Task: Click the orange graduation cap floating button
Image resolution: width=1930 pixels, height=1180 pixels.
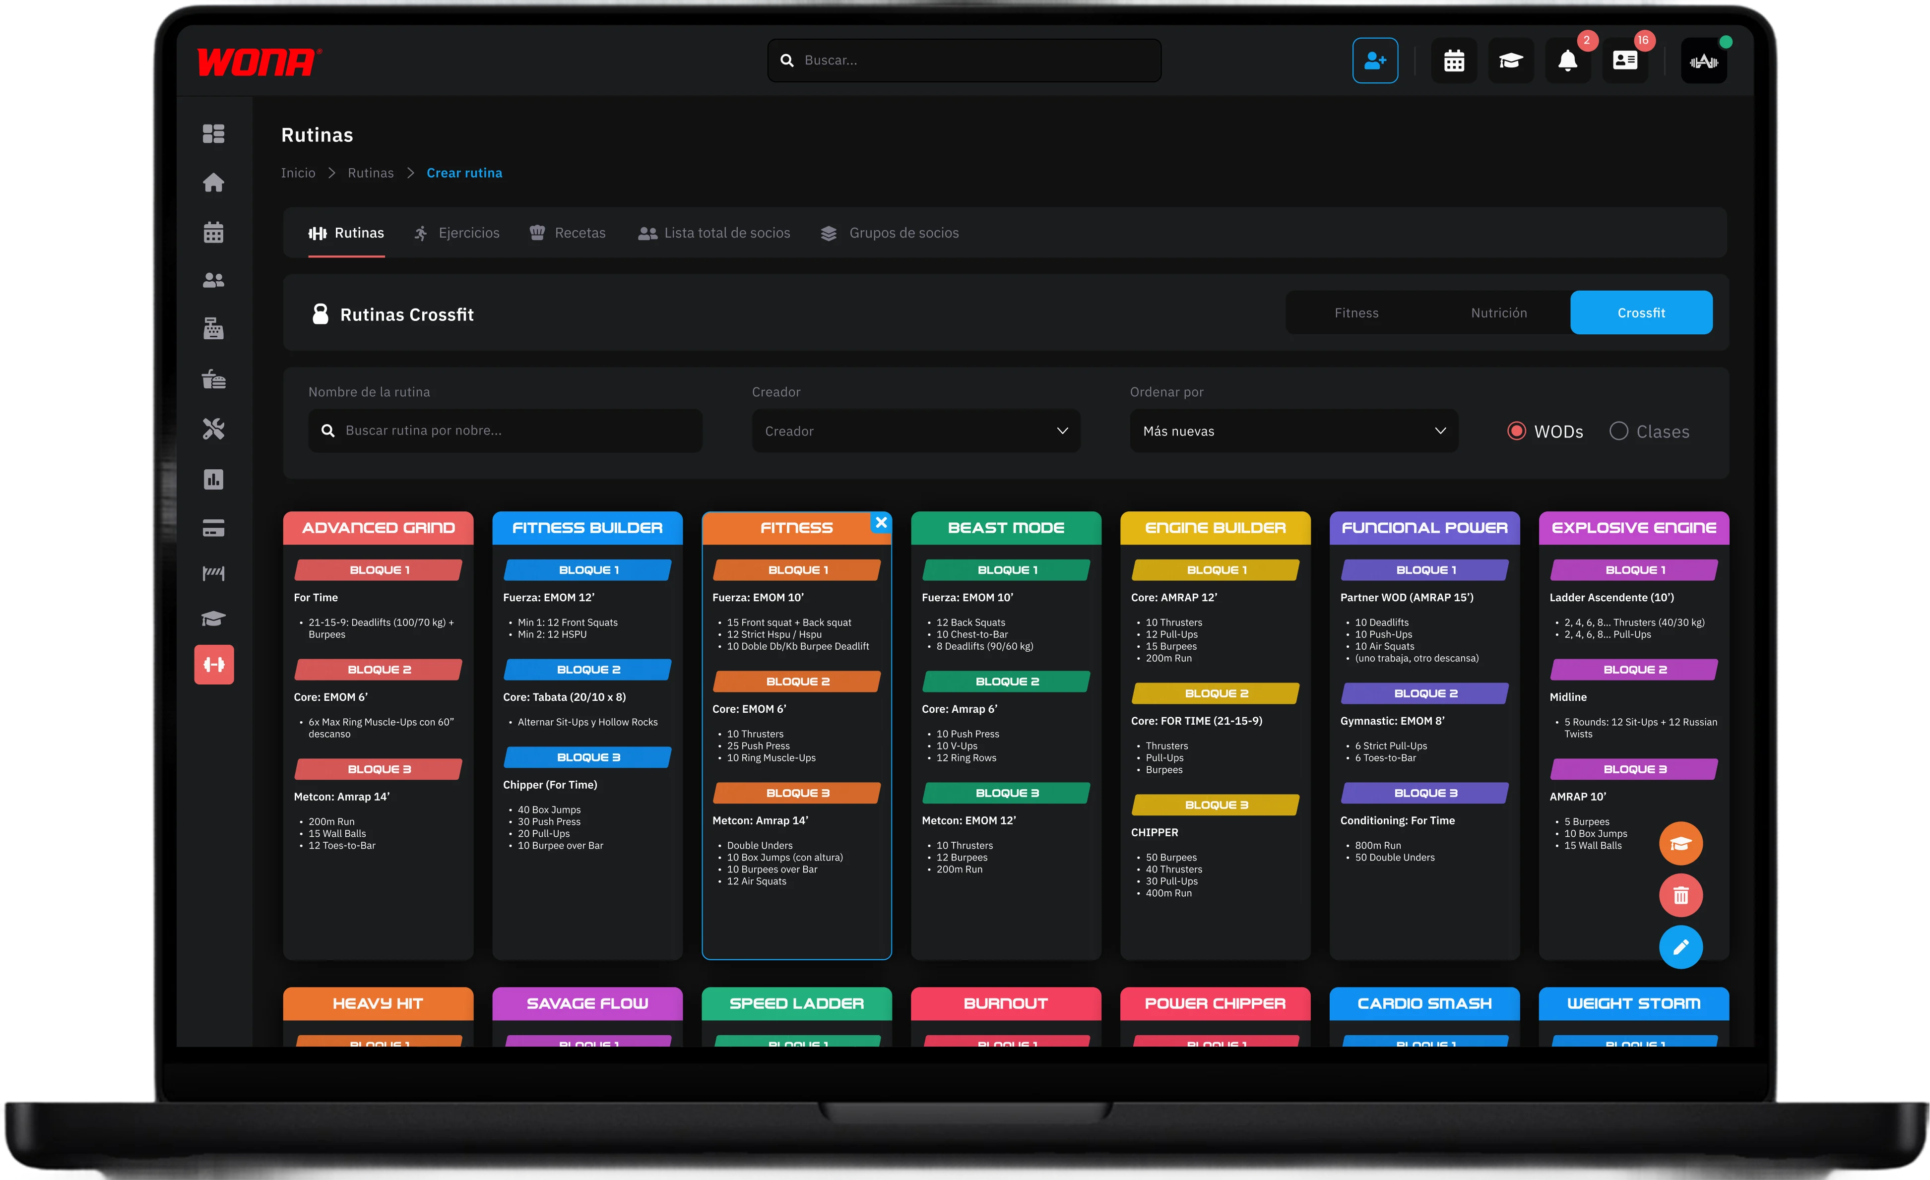Action: [x=1681, y=843]
